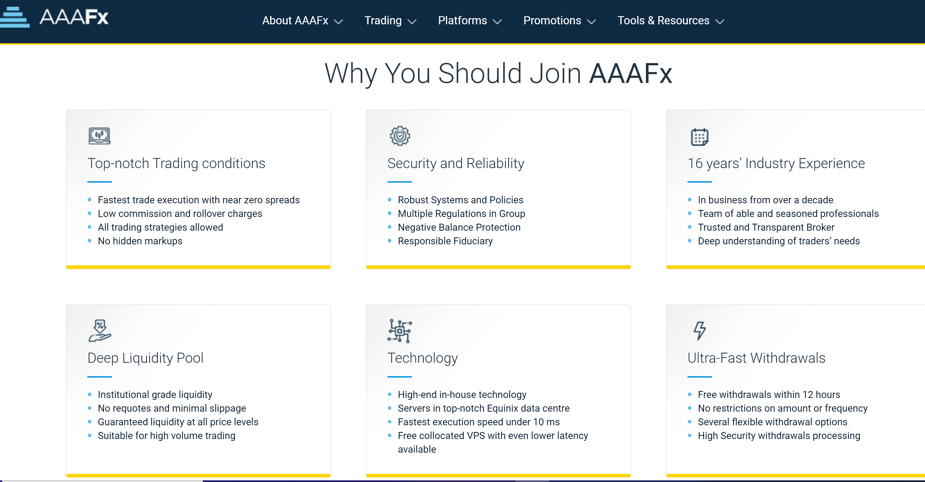The height and width of the screenshot is (482, 925).
Task: Click the 'Deep Liquidity Pool' title
Action: (145, 358)
